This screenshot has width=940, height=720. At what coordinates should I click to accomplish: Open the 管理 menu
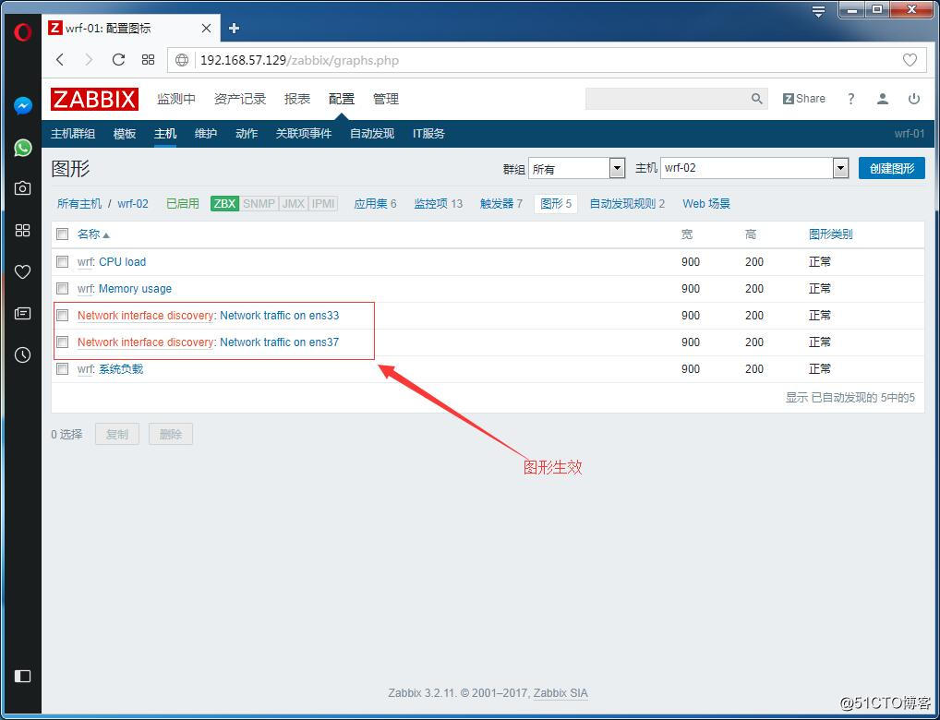(386, 99)
